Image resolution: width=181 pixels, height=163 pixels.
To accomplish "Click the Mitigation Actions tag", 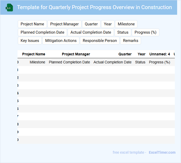I will point(61,41).
